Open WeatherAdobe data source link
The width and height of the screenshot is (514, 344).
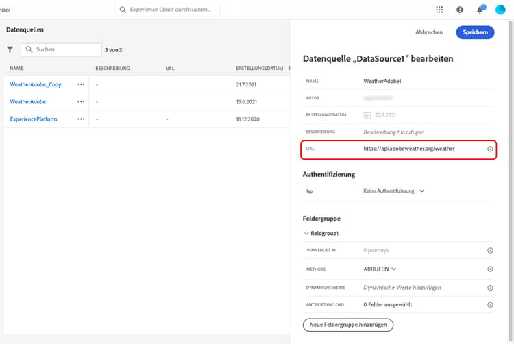(x=28, y=102)
